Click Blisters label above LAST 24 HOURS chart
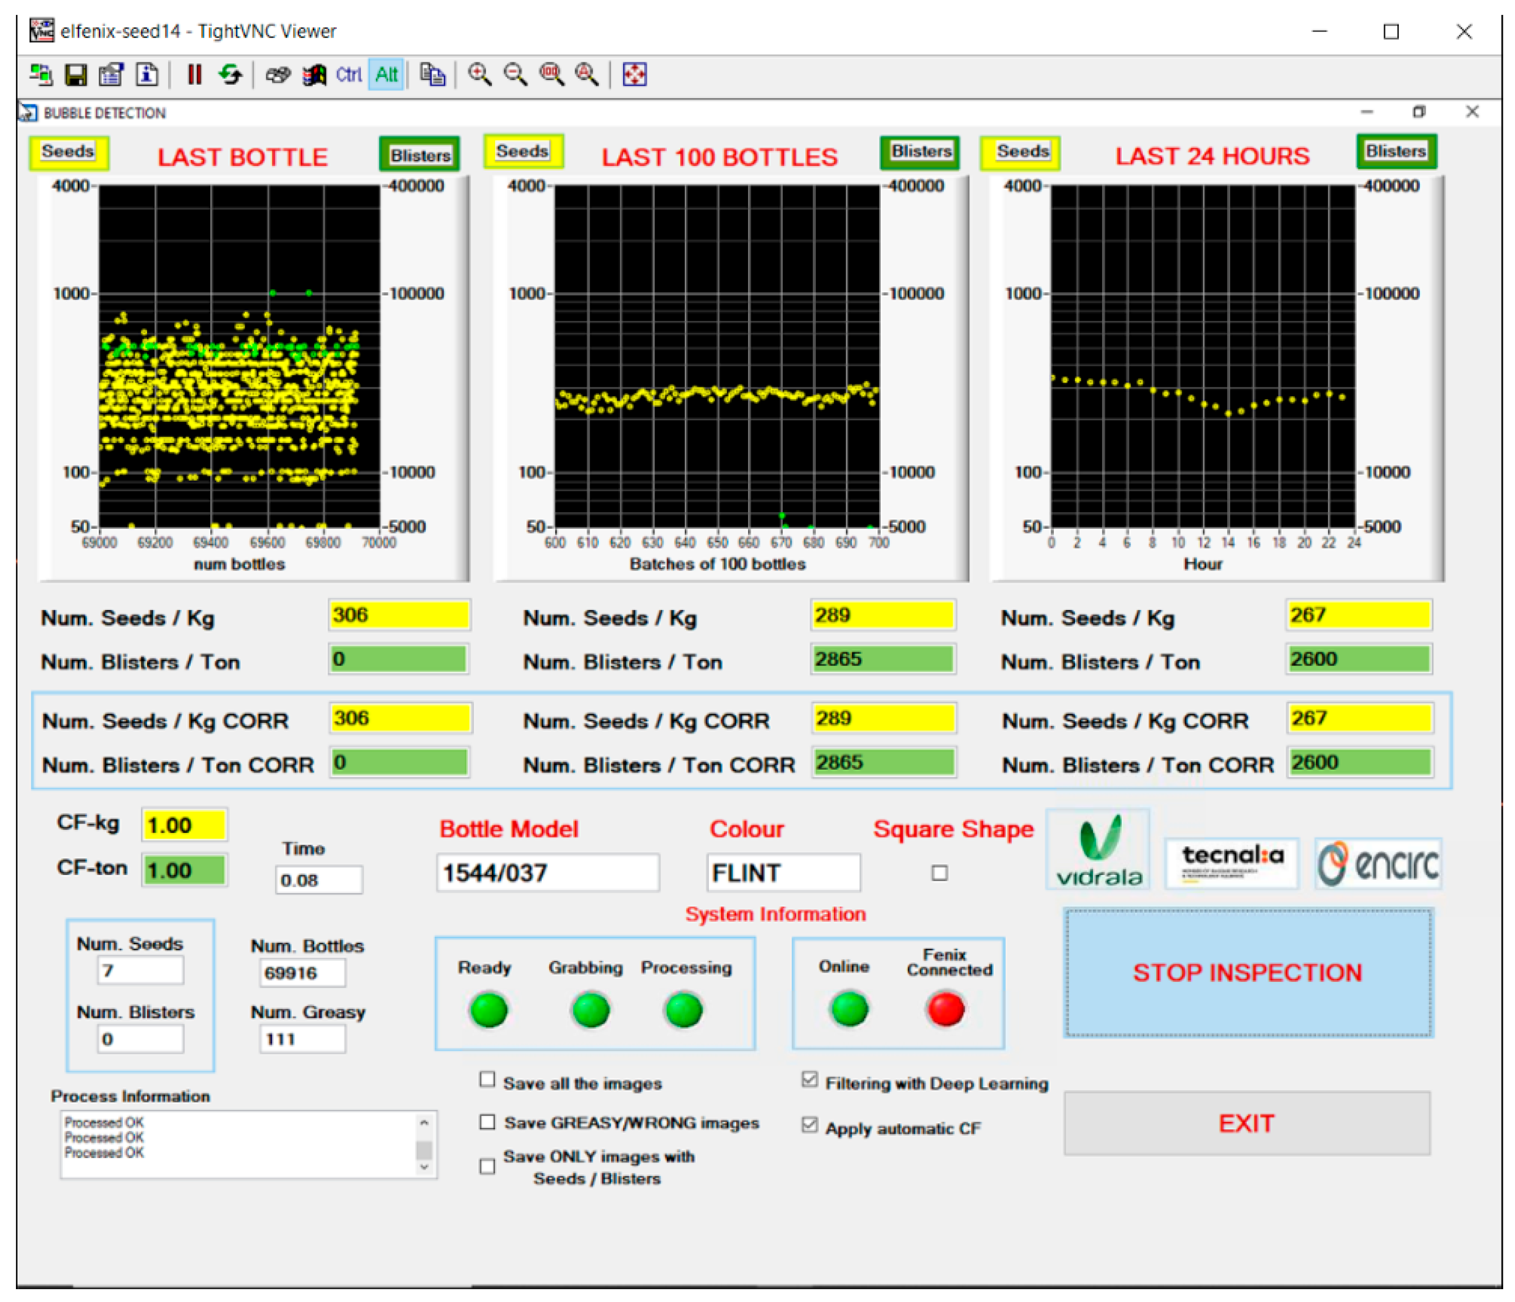 tap(1396, 151)
